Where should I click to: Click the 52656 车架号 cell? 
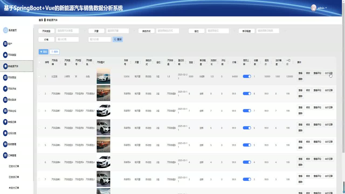[x=127, y=77]
